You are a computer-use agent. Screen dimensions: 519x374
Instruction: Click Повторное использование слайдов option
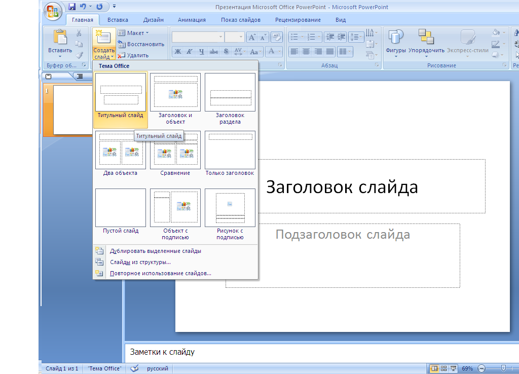tap(160, 273)
